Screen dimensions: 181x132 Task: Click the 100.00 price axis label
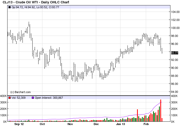175,28
